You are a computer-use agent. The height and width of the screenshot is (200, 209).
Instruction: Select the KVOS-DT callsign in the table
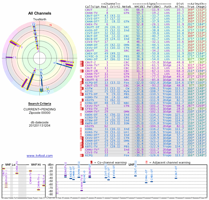91,30
